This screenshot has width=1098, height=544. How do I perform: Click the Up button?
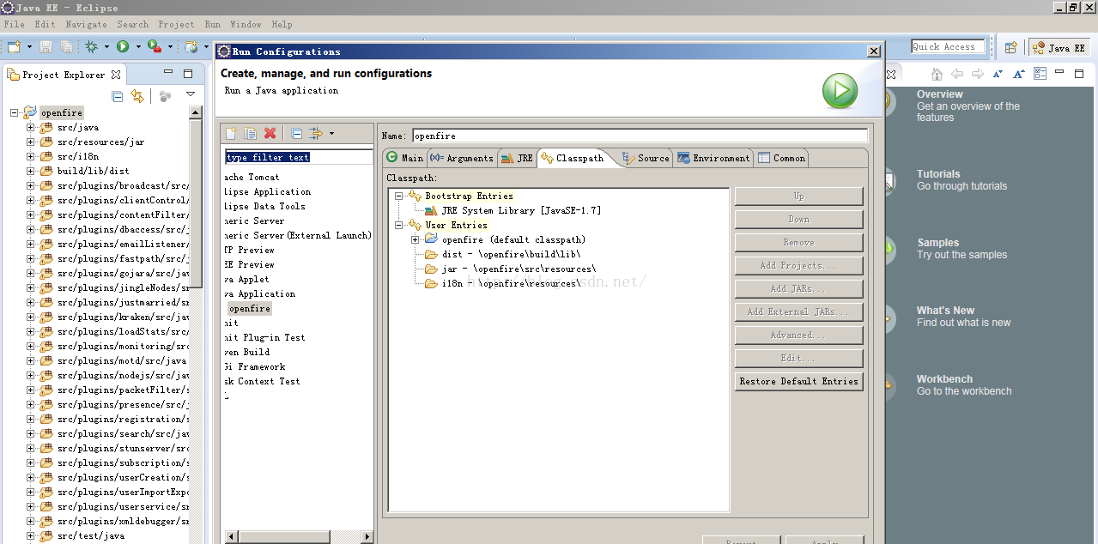click(x=798, y=196)
